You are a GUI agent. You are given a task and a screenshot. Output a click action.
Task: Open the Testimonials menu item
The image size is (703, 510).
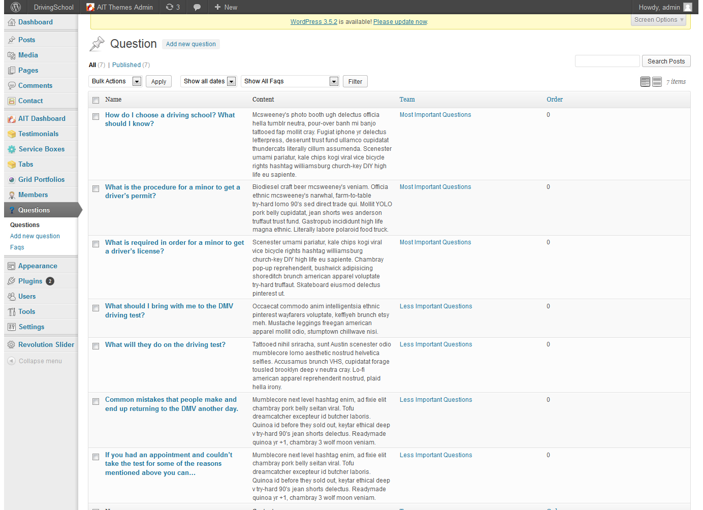tap(38, 134)
